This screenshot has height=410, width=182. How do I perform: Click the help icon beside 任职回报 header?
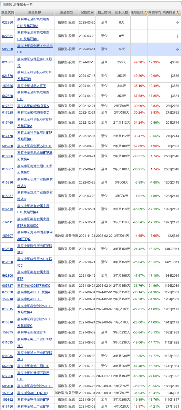click(x=146, y=12)
